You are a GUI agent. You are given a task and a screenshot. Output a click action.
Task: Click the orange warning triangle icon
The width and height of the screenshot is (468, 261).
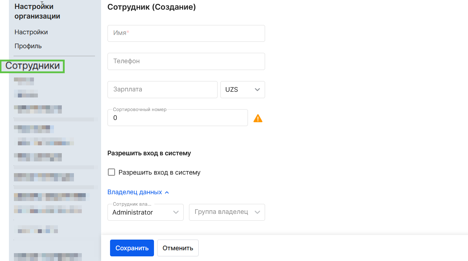click(258, 118)
